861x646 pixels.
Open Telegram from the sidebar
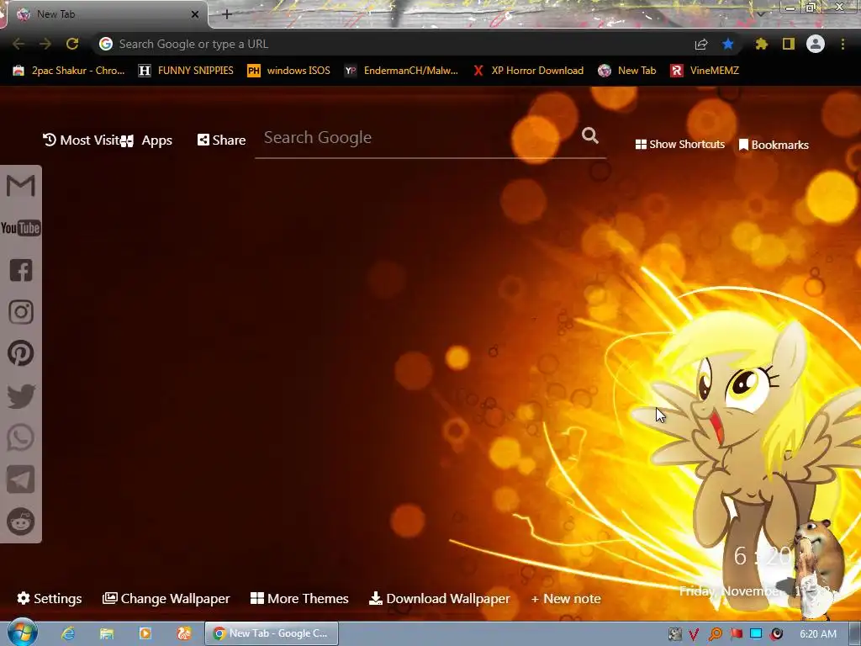21,479
